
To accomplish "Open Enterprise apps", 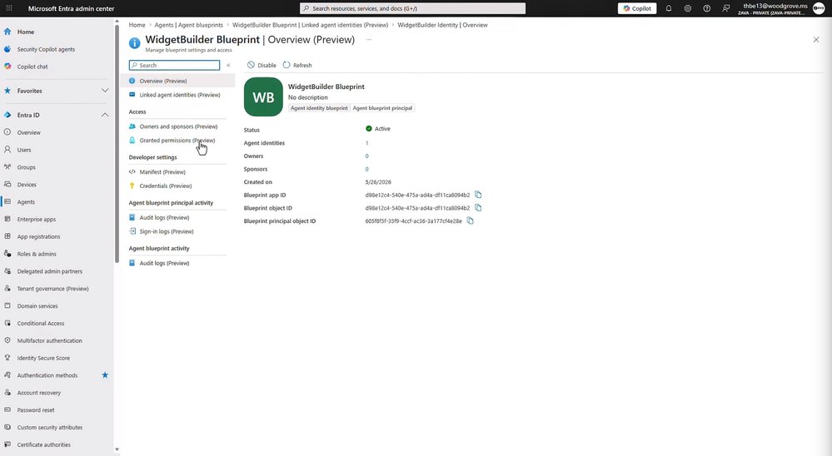I will tap(36, 220).
